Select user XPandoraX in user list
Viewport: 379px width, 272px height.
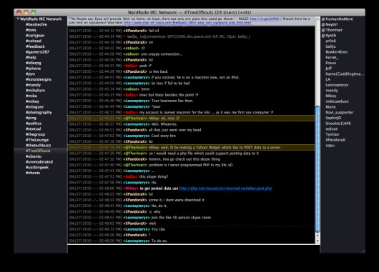335,140
